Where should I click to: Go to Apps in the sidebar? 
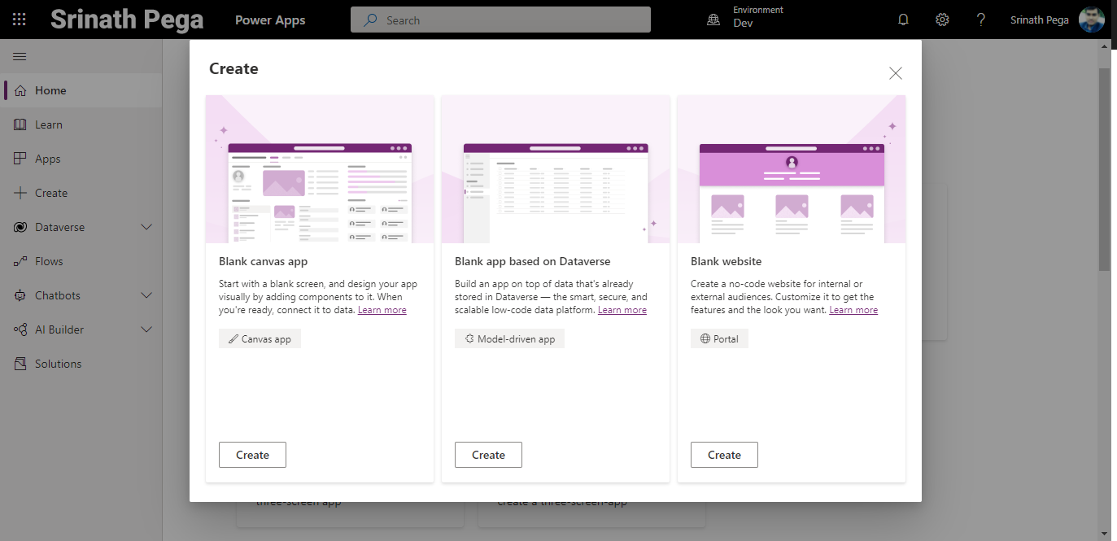coord(48,159)
